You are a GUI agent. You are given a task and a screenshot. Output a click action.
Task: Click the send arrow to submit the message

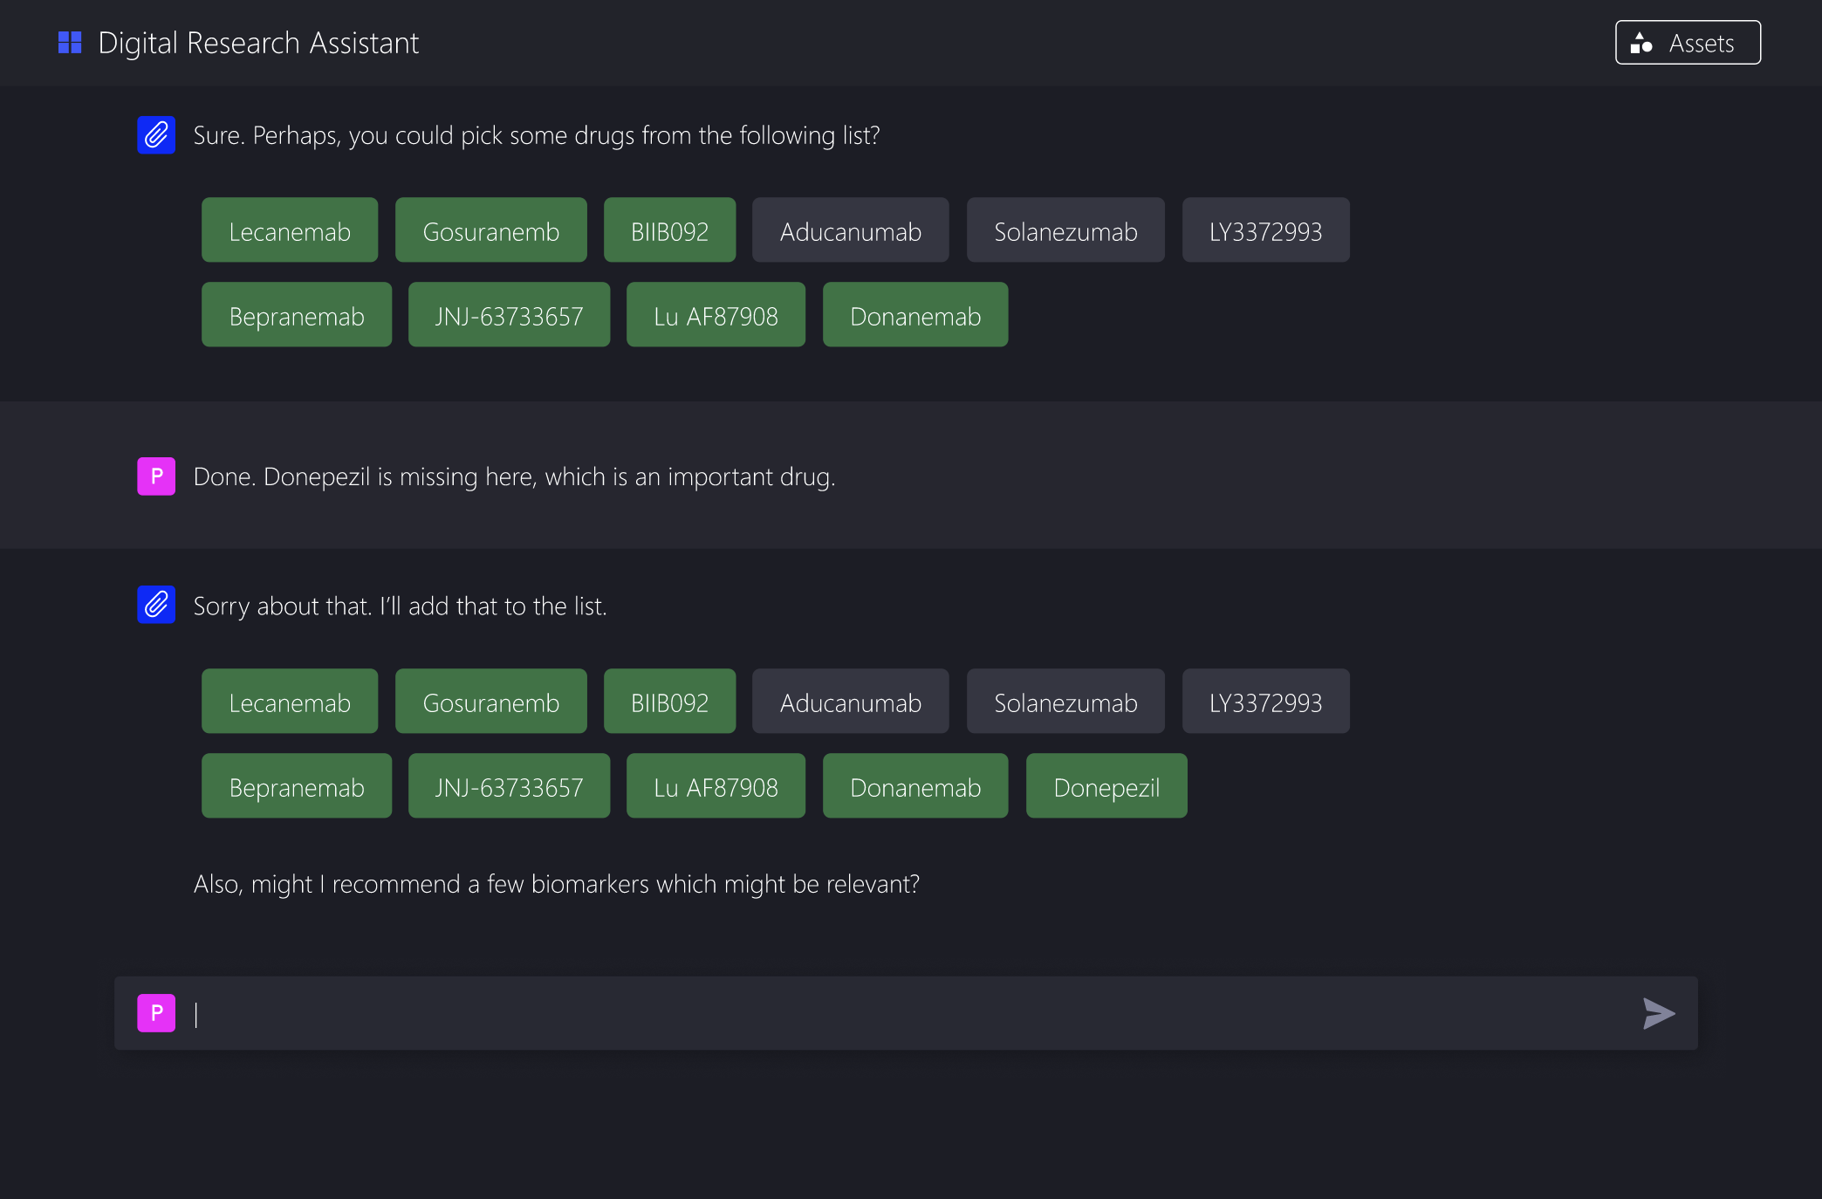pyautogui.click(x=1657, y=1013)
